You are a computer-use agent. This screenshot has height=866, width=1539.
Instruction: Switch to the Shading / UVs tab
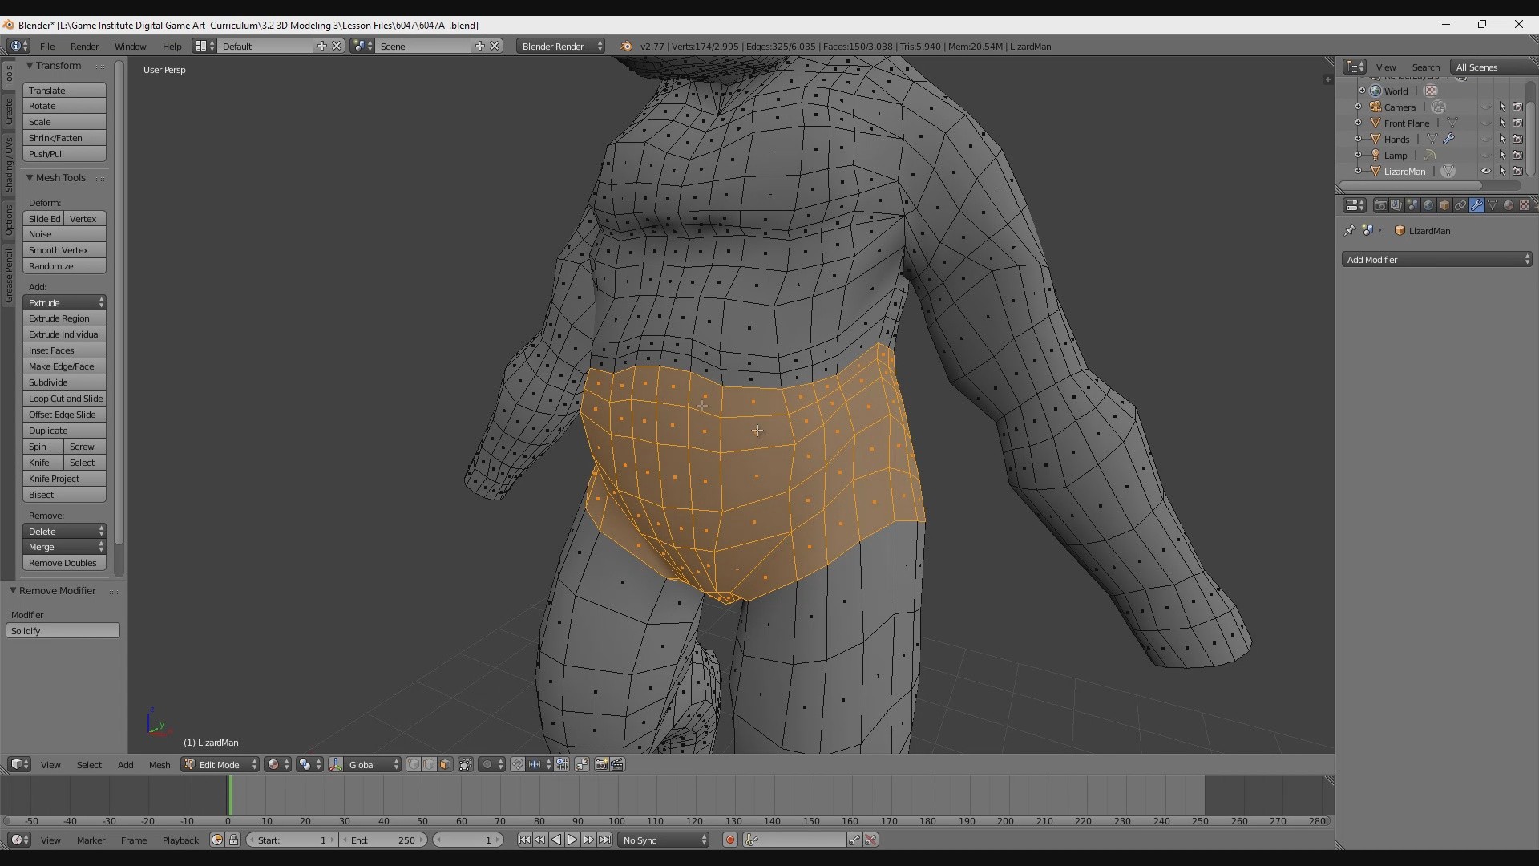tap(9, 164)
